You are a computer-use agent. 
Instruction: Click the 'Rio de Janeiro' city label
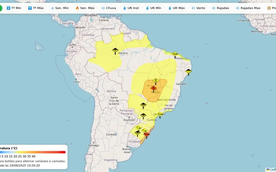pyautogui.click(x=169, y=107)
